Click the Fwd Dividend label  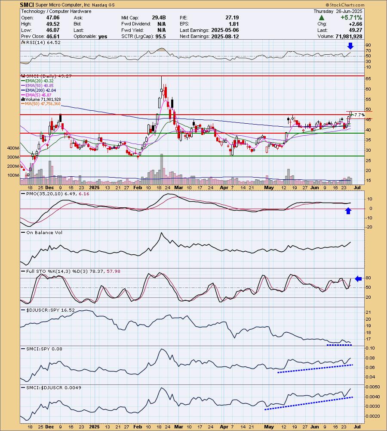(136, 24)
